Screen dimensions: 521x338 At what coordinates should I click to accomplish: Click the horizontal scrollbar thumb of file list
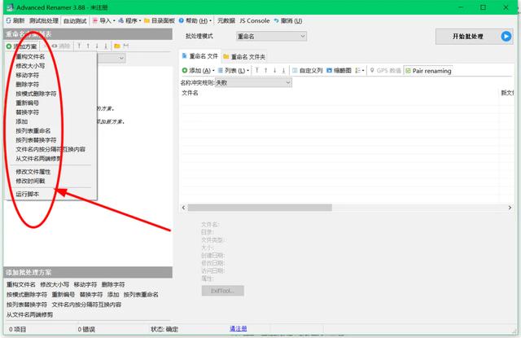coord(260,208)
